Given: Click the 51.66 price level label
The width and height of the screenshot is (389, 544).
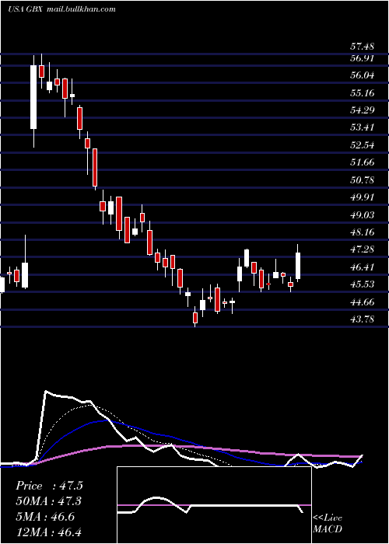Looking at the screenshot, I should point(362,162).
